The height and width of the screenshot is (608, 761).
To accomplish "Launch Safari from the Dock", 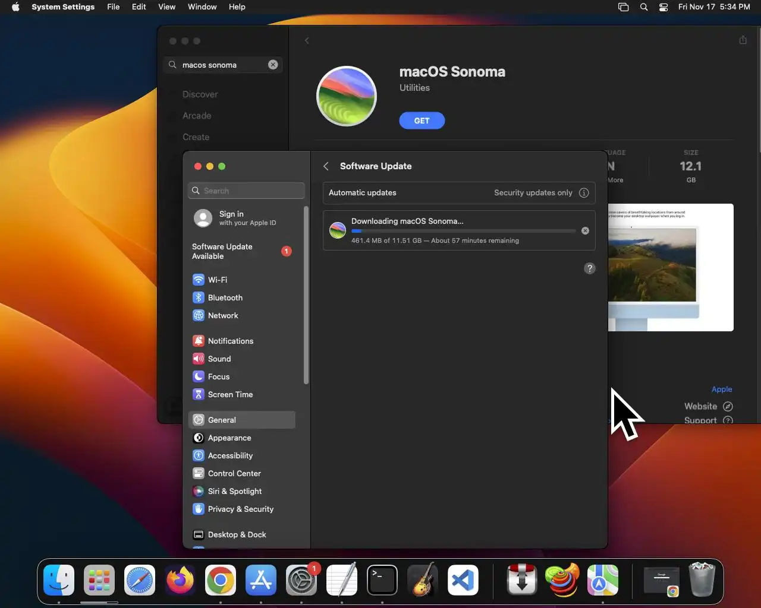I will [140, 580].
